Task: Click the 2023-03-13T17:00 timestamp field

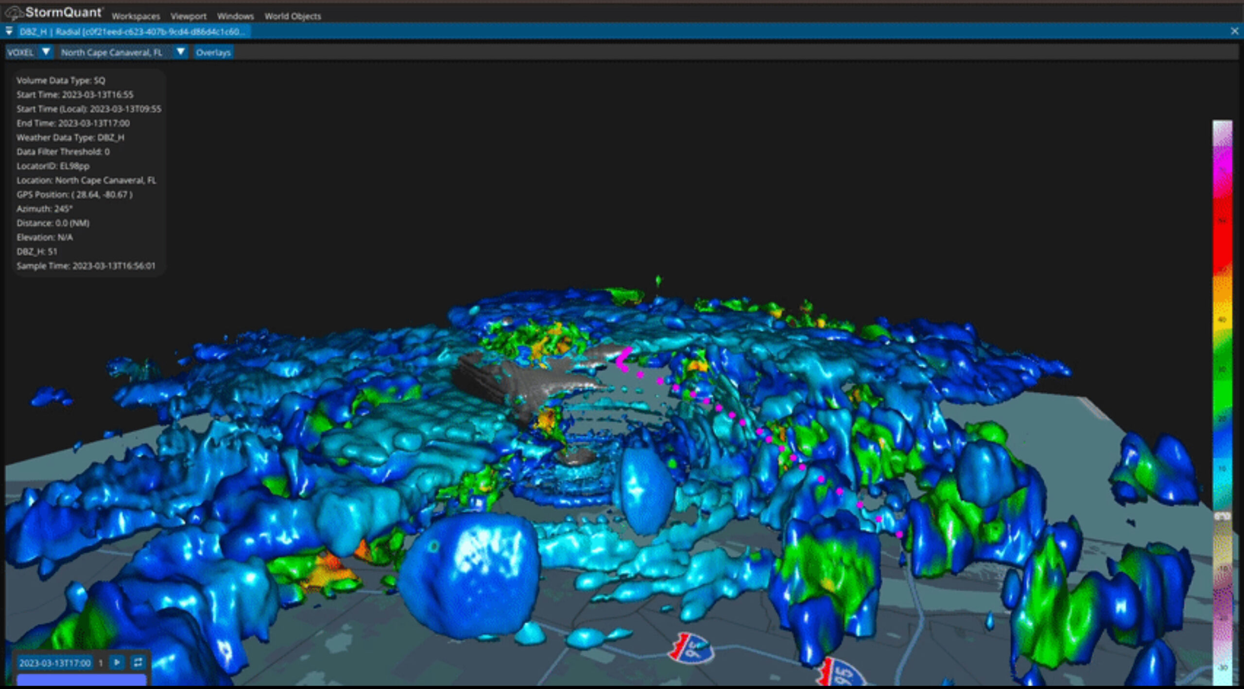Action: (55, 663)
